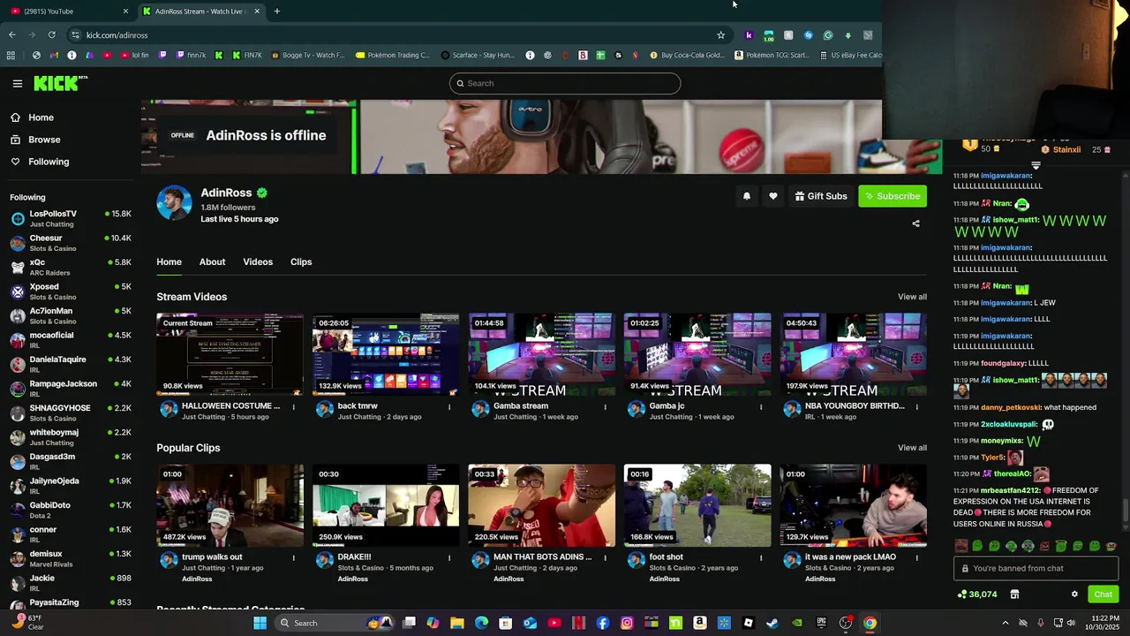1130x636 pixels.
Task: Switch to the About tab
Action: point(212,262)
